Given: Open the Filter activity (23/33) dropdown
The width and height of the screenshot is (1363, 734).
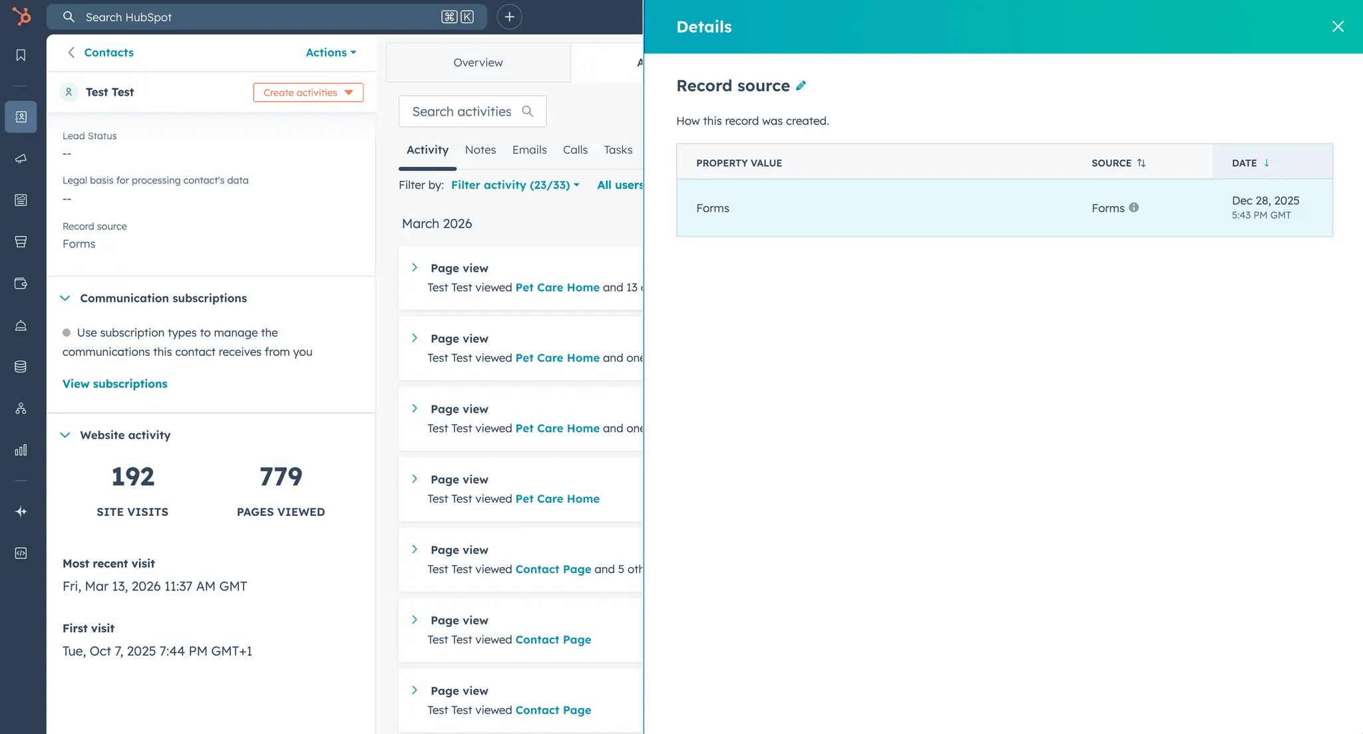Looking at the screenshot, I should click(515, 185).
